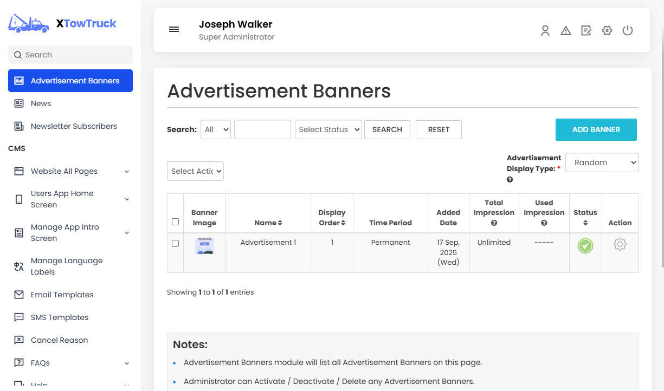Open the Action gear for Advertisement 1
The width and height of the screenshot is (664, 391).
(620, 245)
